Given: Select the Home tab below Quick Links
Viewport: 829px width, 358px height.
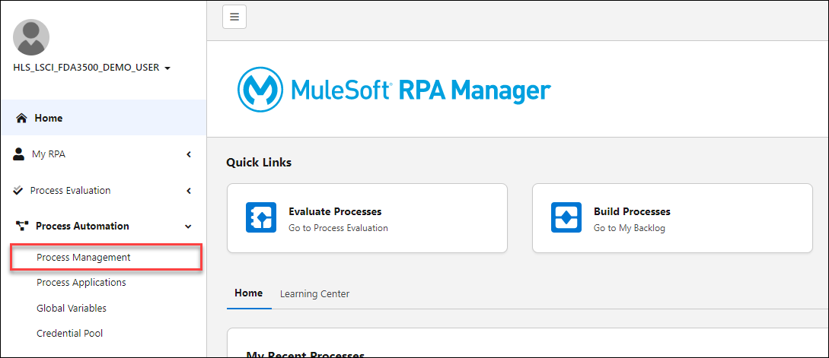Looking at the screenshot, I should tap(248, 293).
